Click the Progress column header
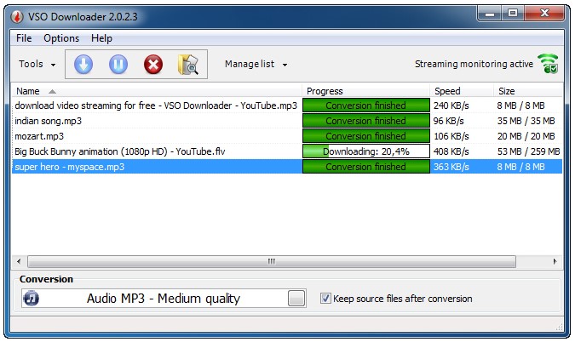This screenshot has width=575, height=342. coord(365,91)
